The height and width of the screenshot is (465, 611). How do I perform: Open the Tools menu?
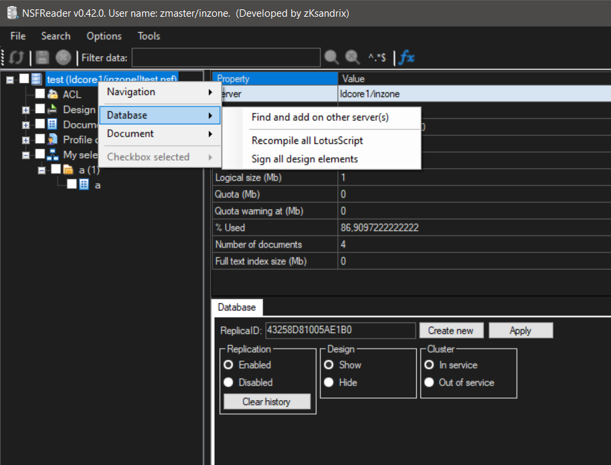(149, 36)
